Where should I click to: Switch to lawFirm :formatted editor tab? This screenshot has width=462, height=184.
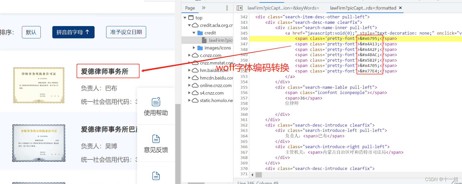[363, 8]
